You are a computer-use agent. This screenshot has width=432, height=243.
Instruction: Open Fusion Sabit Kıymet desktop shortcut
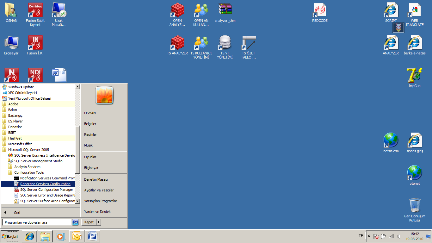(x=35, y=10)
